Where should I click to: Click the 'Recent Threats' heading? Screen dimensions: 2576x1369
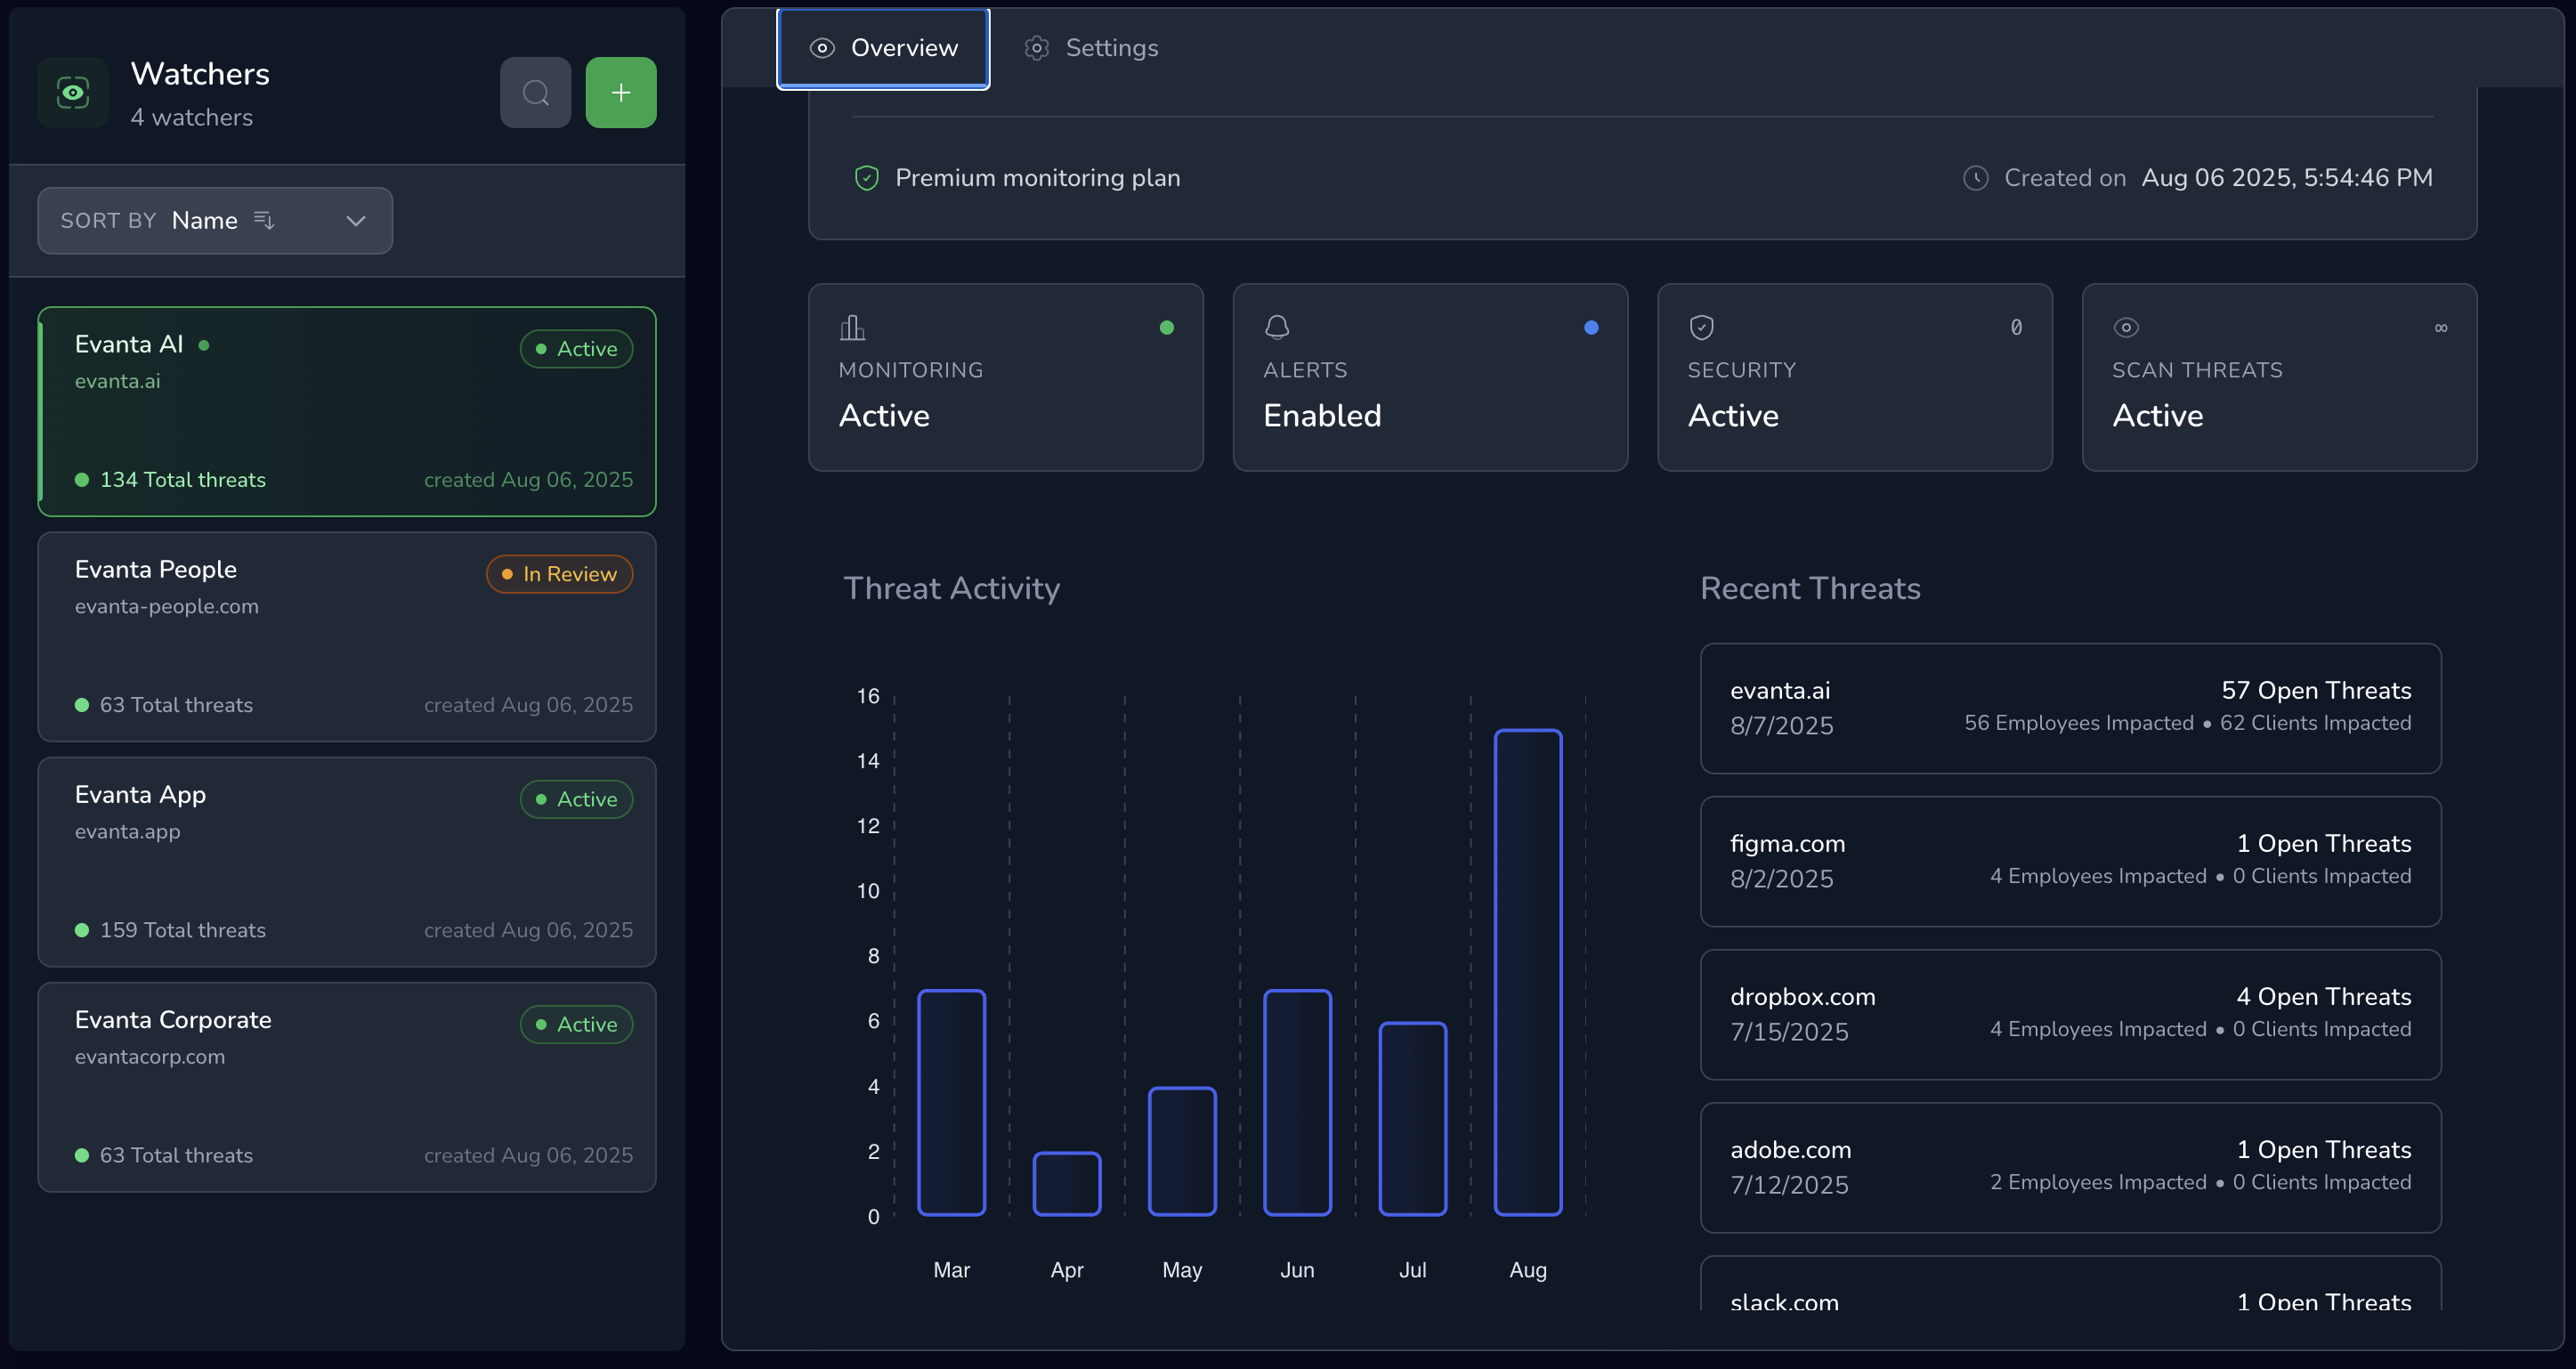pyautogui.click(x=1810, y=588)
